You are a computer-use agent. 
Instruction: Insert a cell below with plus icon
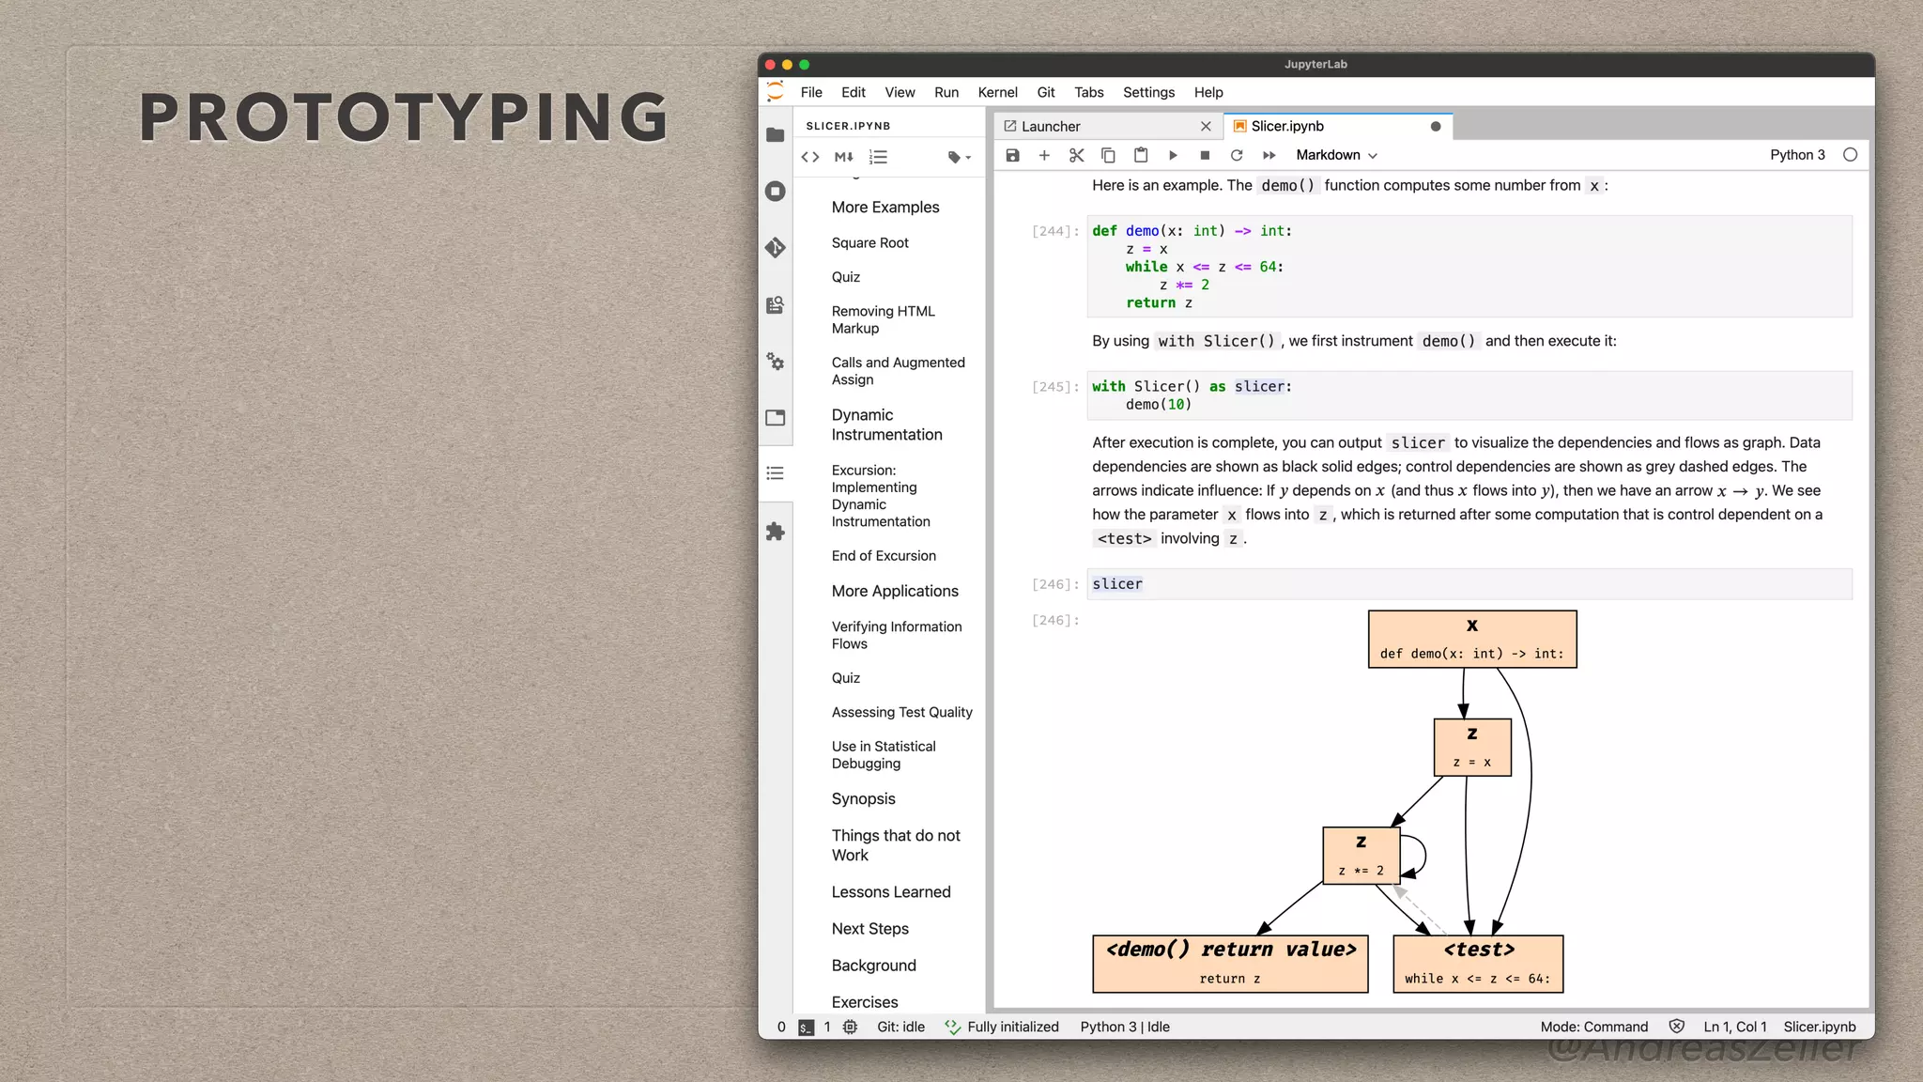pyautogui.click(x=1044, y=155)
